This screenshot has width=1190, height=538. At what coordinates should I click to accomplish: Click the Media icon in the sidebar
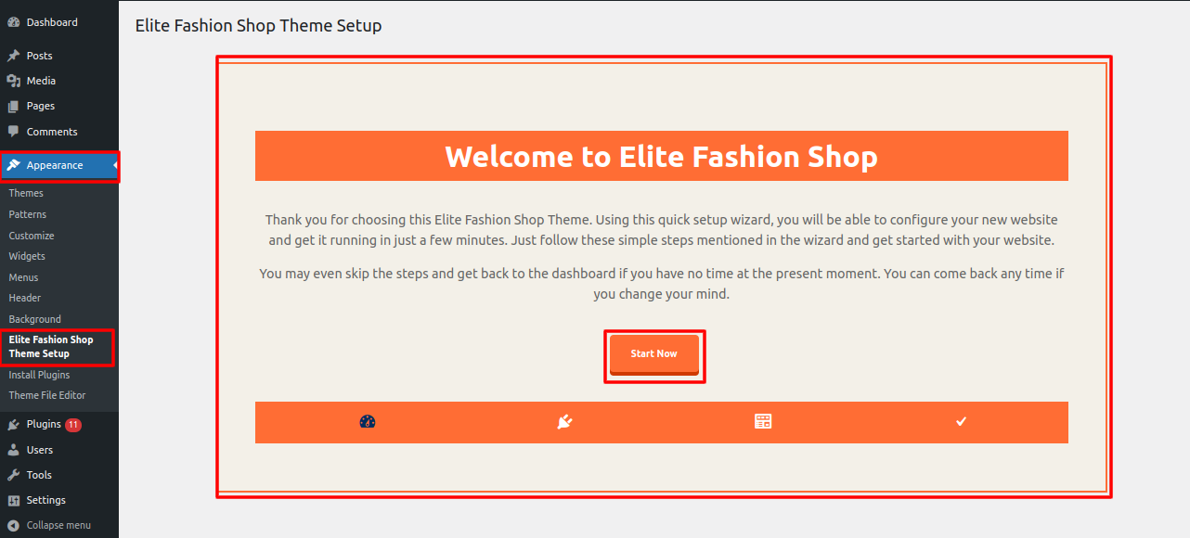click(x=13, y=81)
